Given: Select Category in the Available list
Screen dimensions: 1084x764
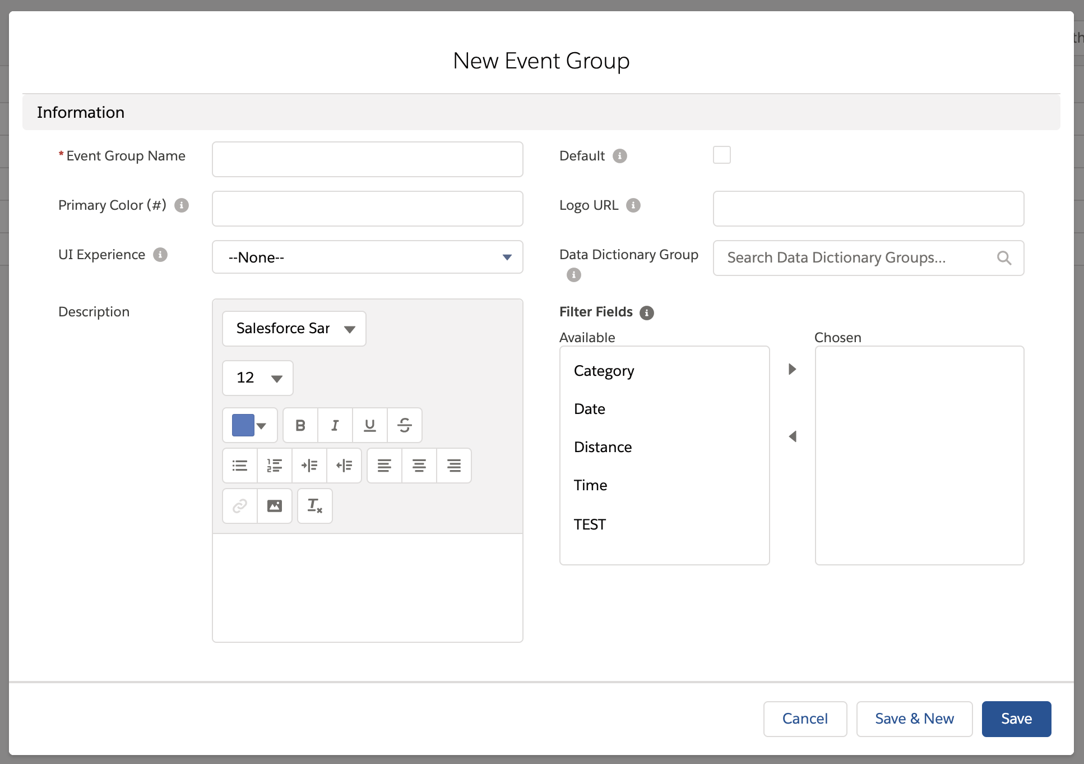Looking at the screenshot, I should (604, 371).
